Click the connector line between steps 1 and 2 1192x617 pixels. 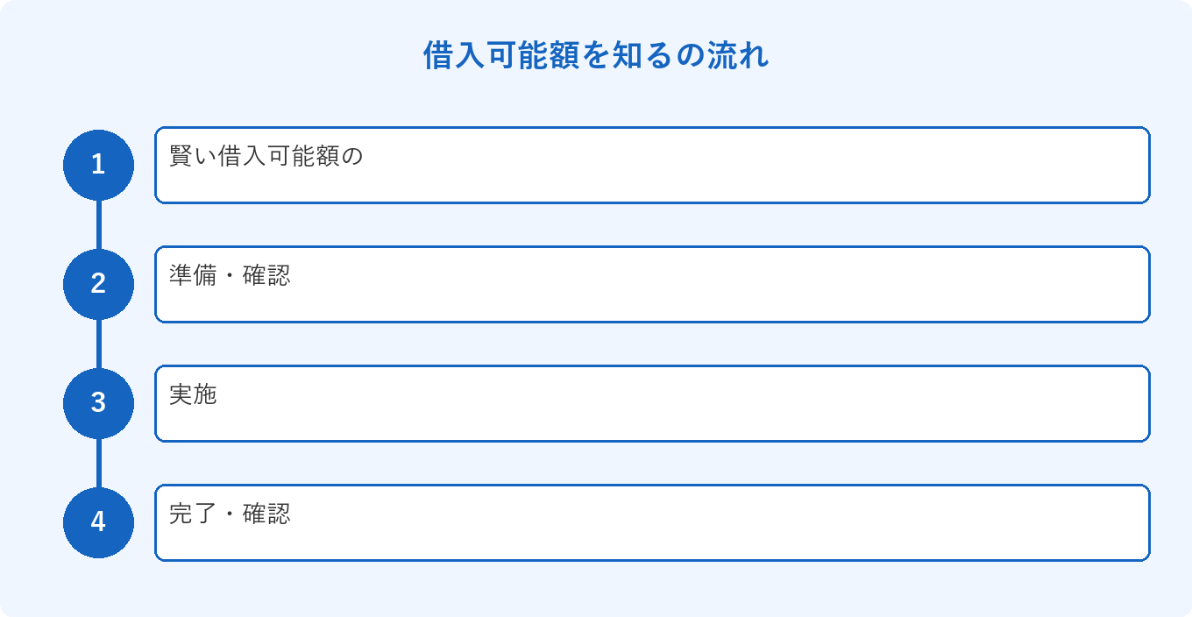98,224
